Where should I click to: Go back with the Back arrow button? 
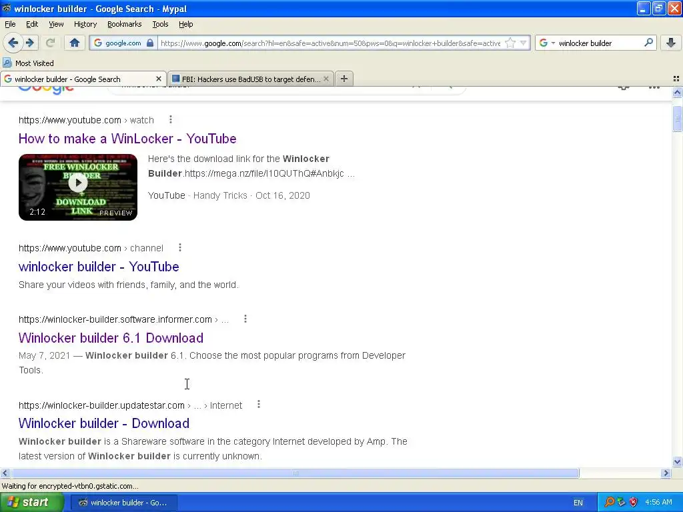click(x=13, y=43)
